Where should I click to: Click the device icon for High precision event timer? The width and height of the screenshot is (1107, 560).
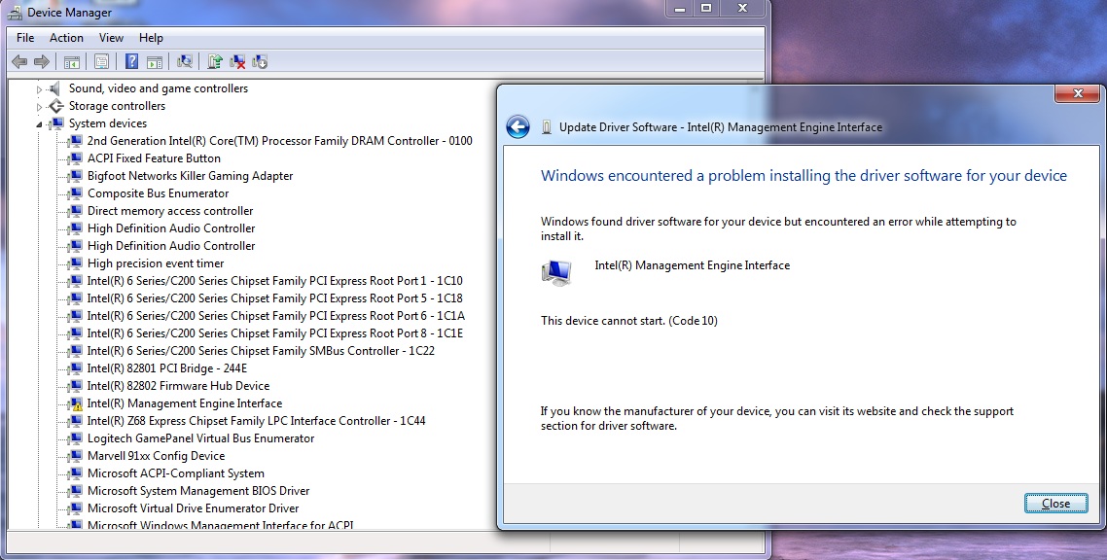(x=75, y=263)
